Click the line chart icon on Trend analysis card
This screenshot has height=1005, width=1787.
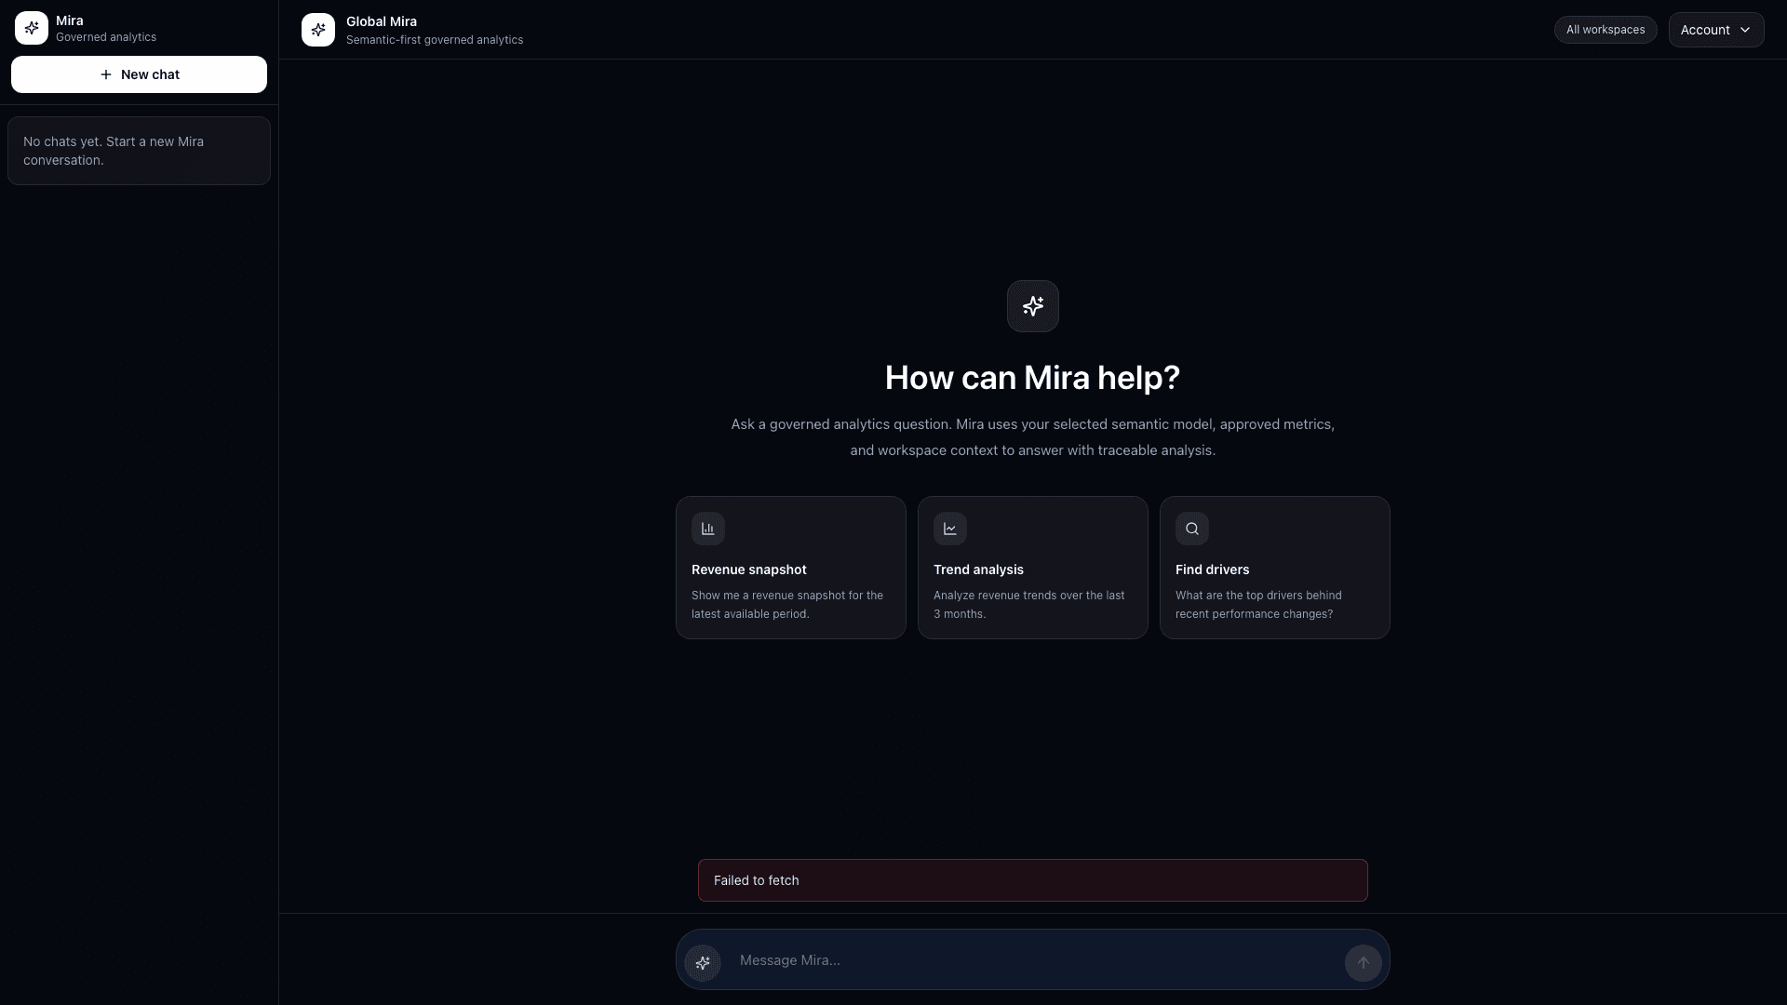pyautogui.click(x=950, y=529)
